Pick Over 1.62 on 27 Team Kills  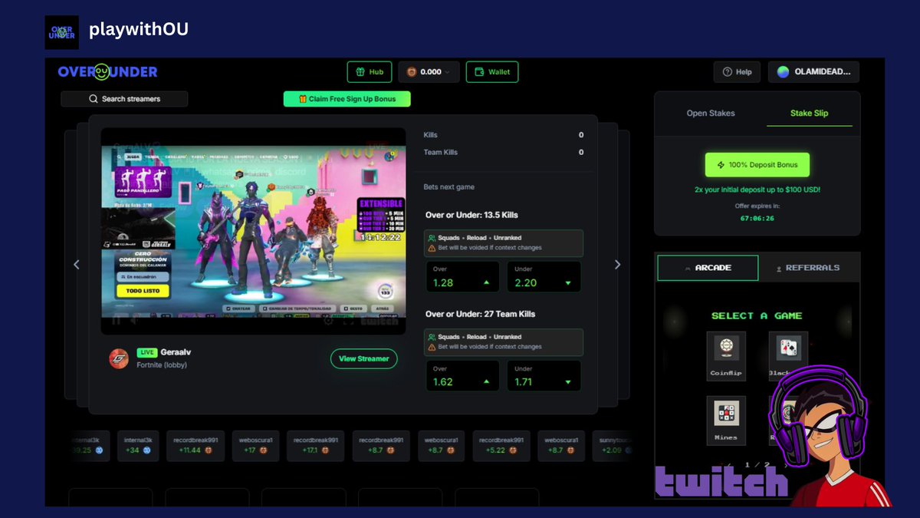(462, 375)
